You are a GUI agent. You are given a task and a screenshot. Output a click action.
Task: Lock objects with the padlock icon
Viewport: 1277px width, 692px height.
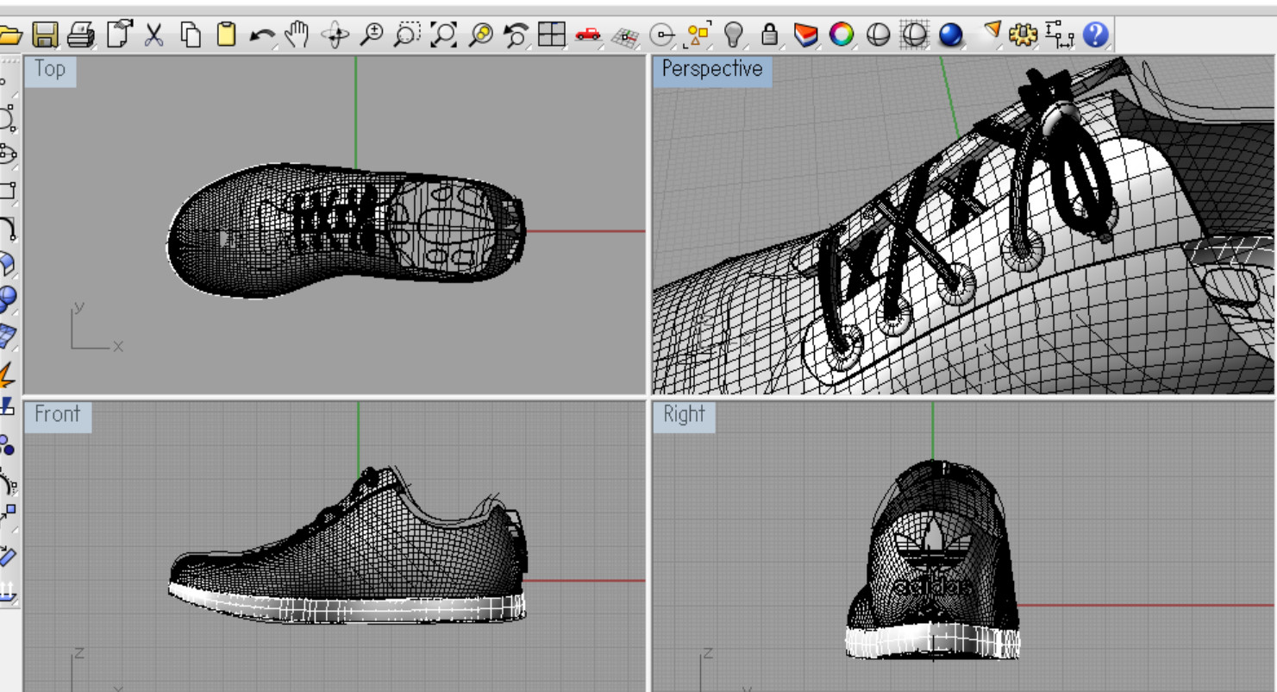point(770,35)
